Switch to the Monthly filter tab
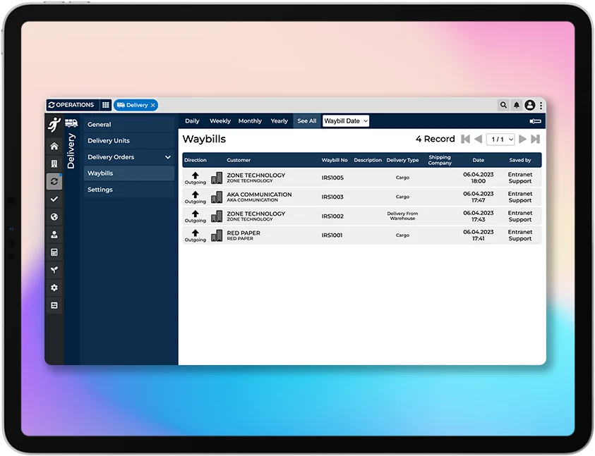 250,121
